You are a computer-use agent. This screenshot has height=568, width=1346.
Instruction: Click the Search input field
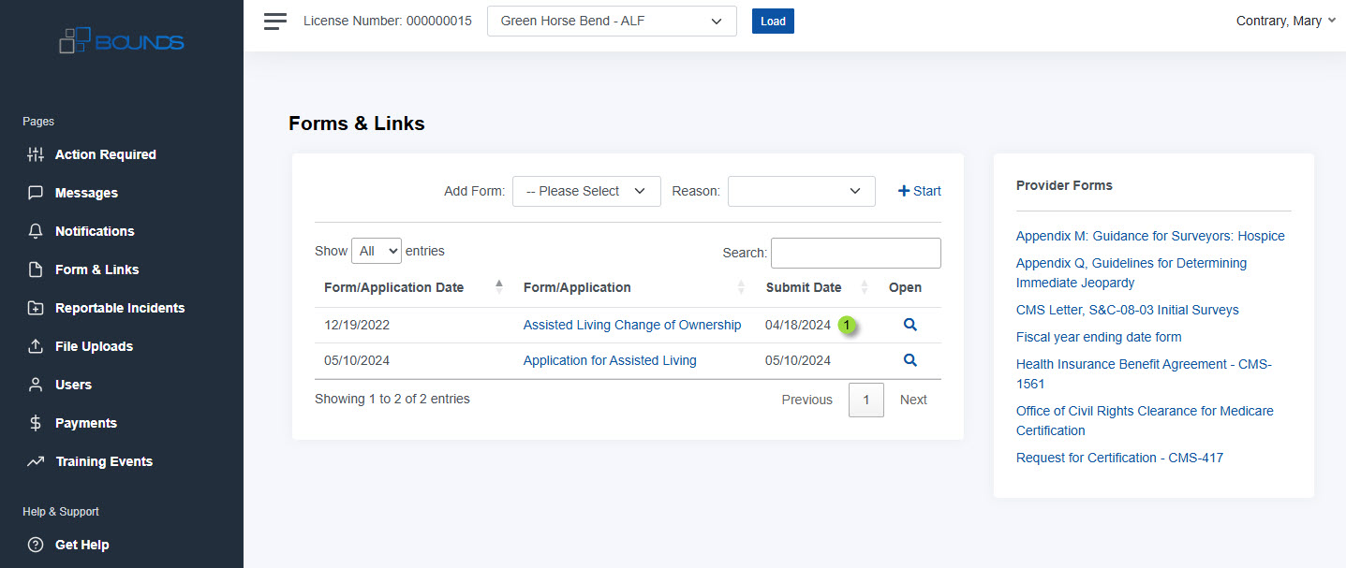pos(855,253)
